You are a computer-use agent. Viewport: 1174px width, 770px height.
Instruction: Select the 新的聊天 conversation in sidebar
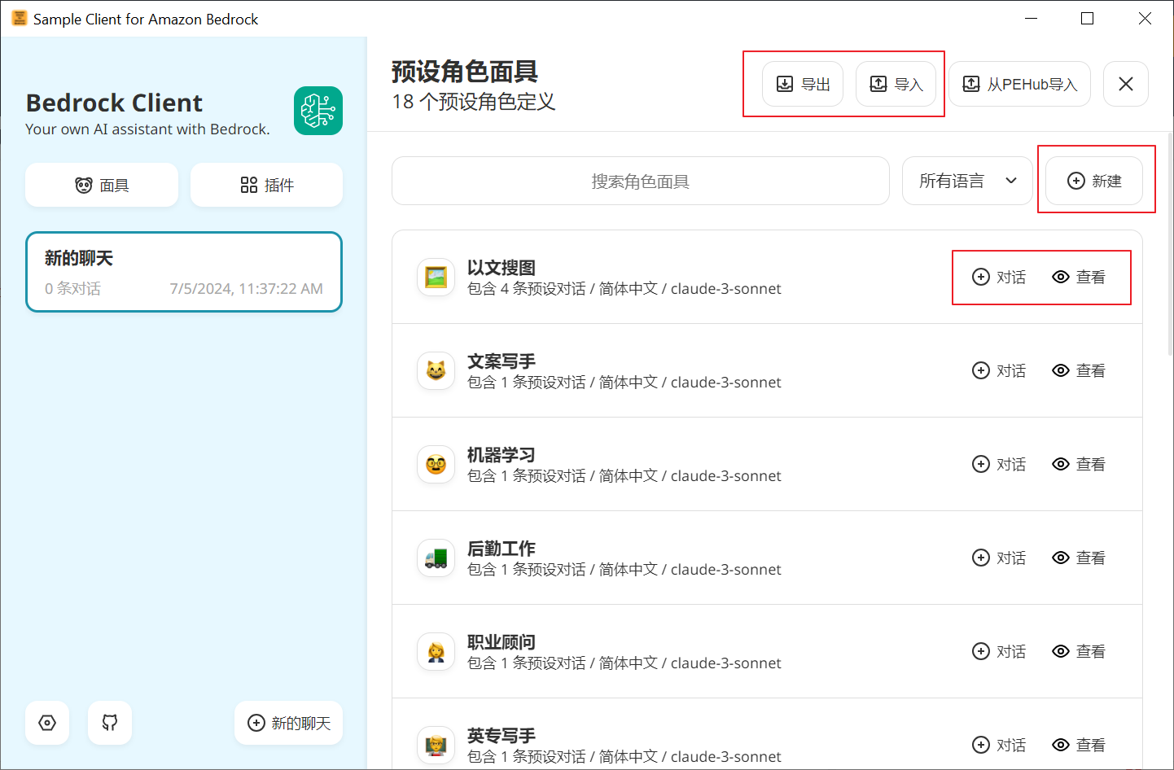coord(183,272)
